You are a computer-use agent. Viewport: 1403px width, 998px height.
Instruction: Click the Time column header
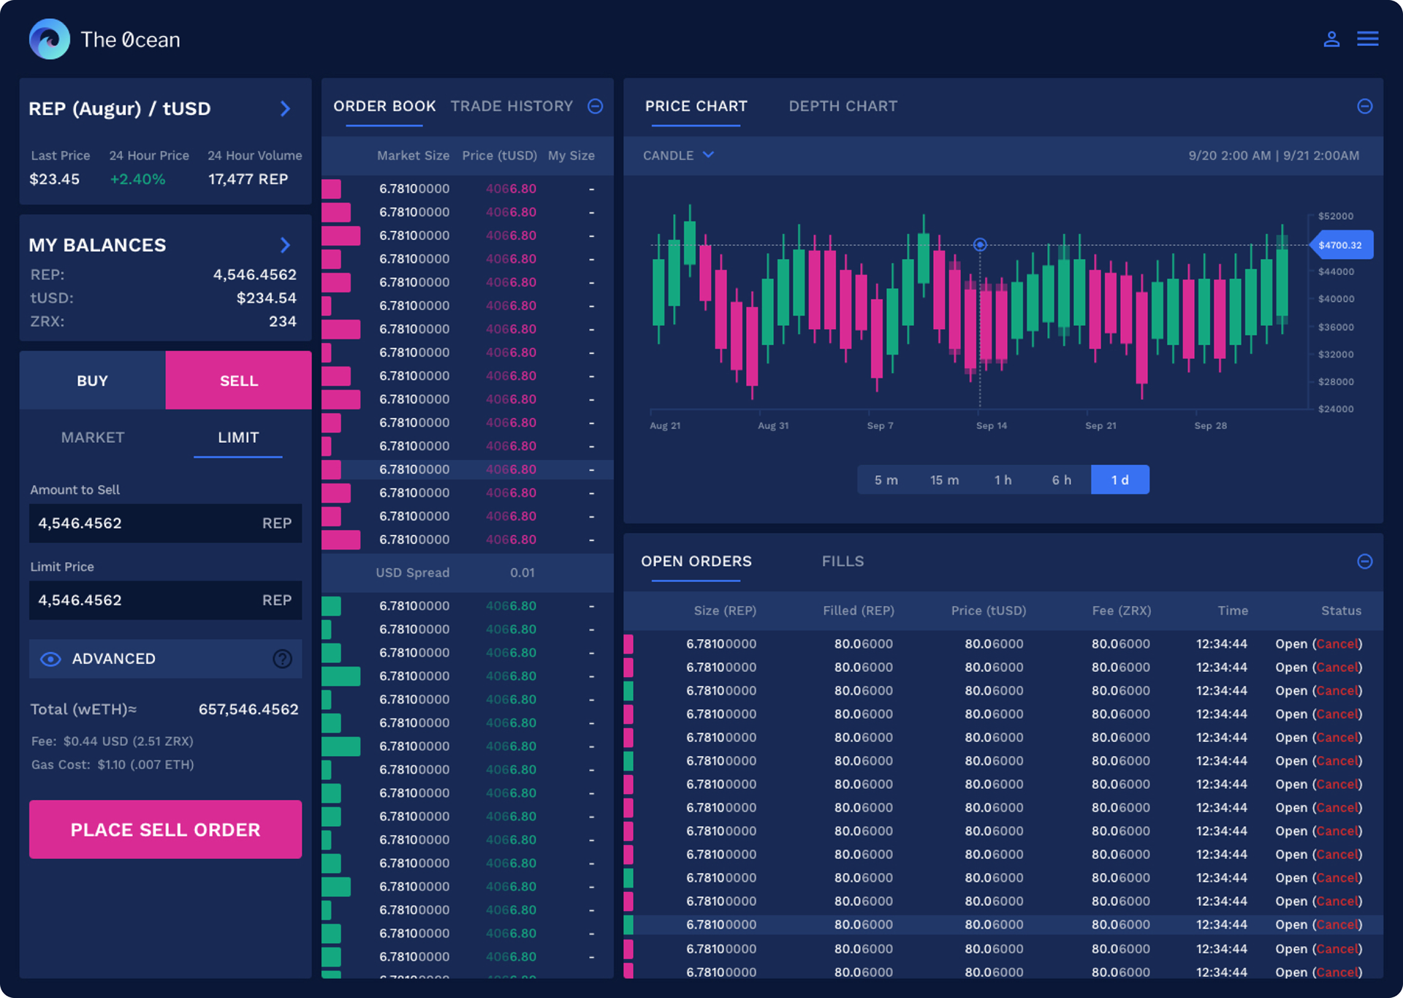tap(1233, 610)
